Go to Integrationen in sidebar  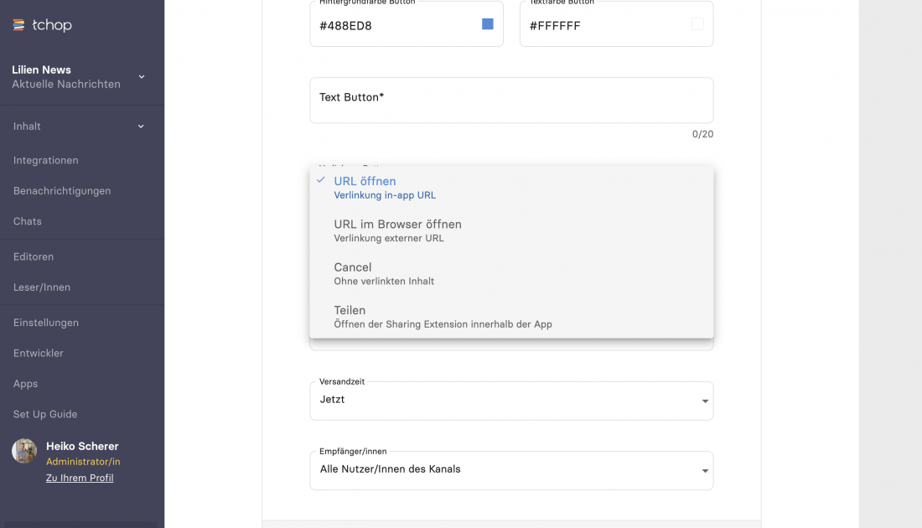(x=46, y=160)
